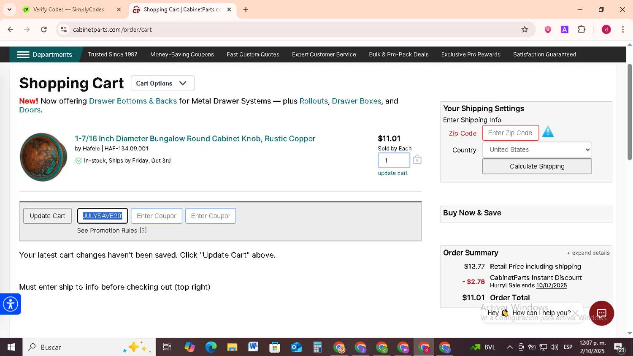633x356 pixels.
Task: Click the copper cabinet knob thumbnail
Action: pos(43,157)
